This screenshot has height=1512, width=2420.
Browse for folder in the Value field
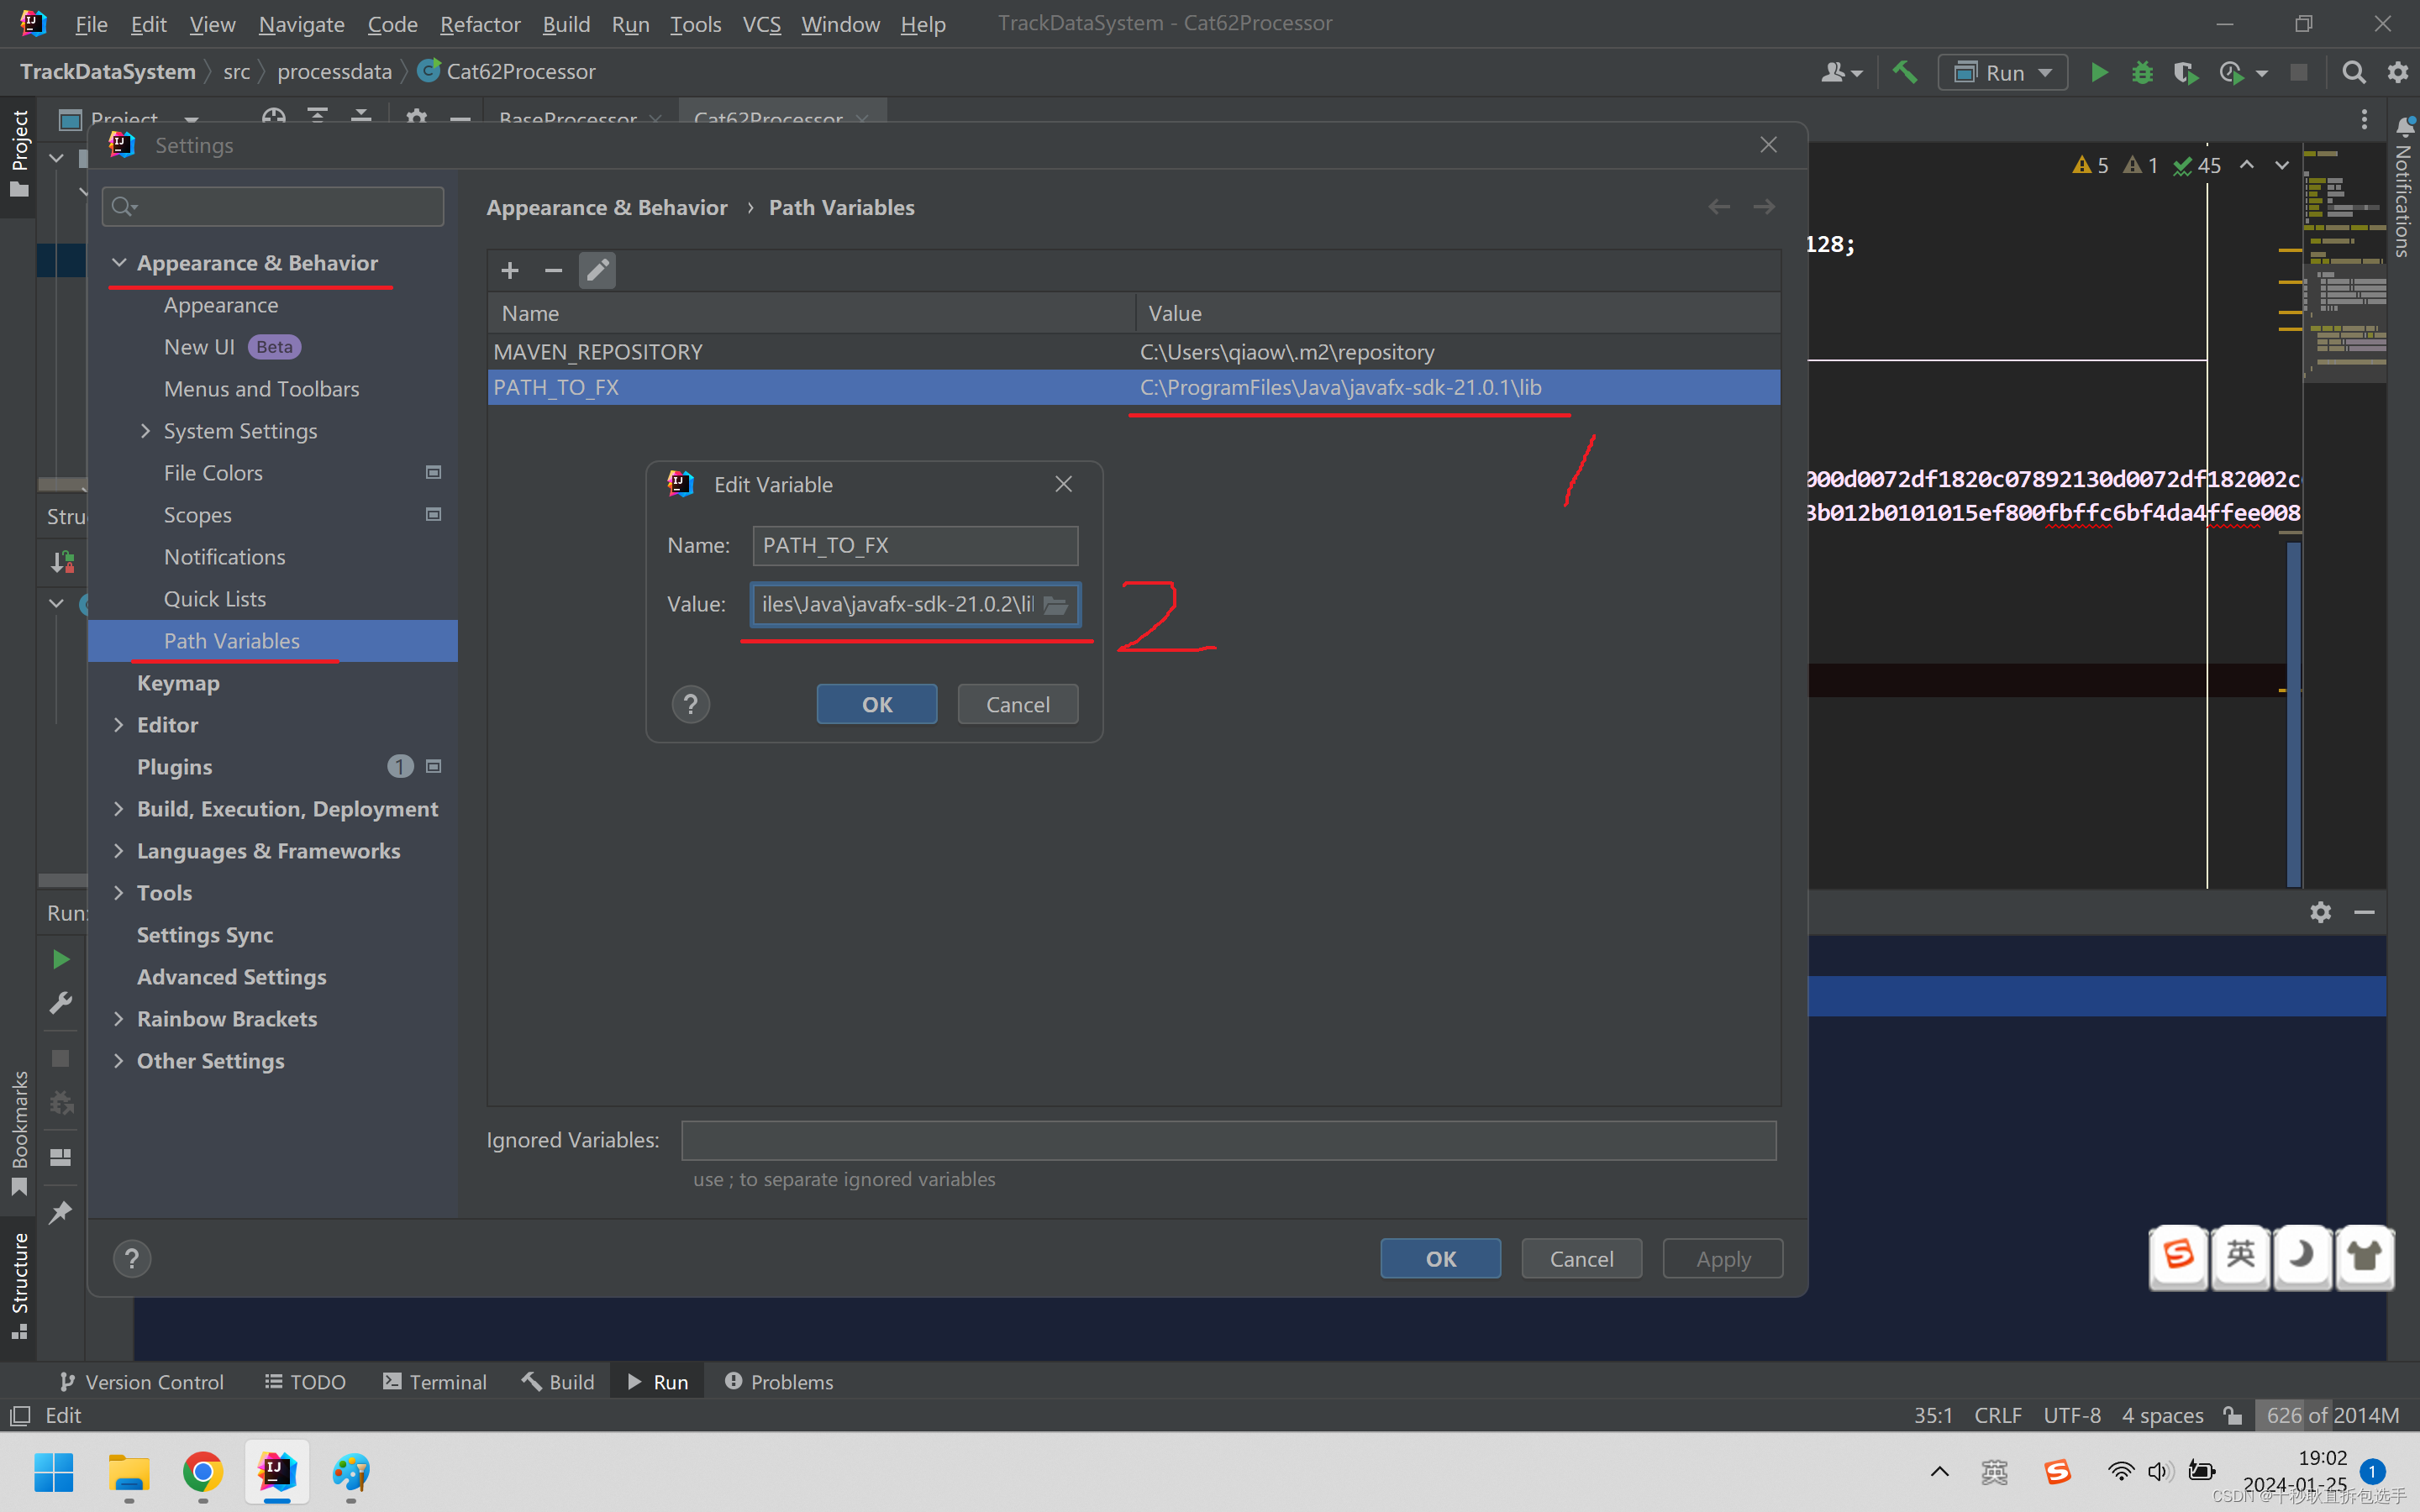(1056, 605)
